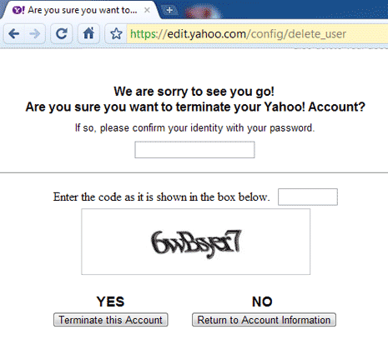
Task: Select the 'Are you sure you want to...' tab
Action: pyautogui.click(x=81, y=10)
